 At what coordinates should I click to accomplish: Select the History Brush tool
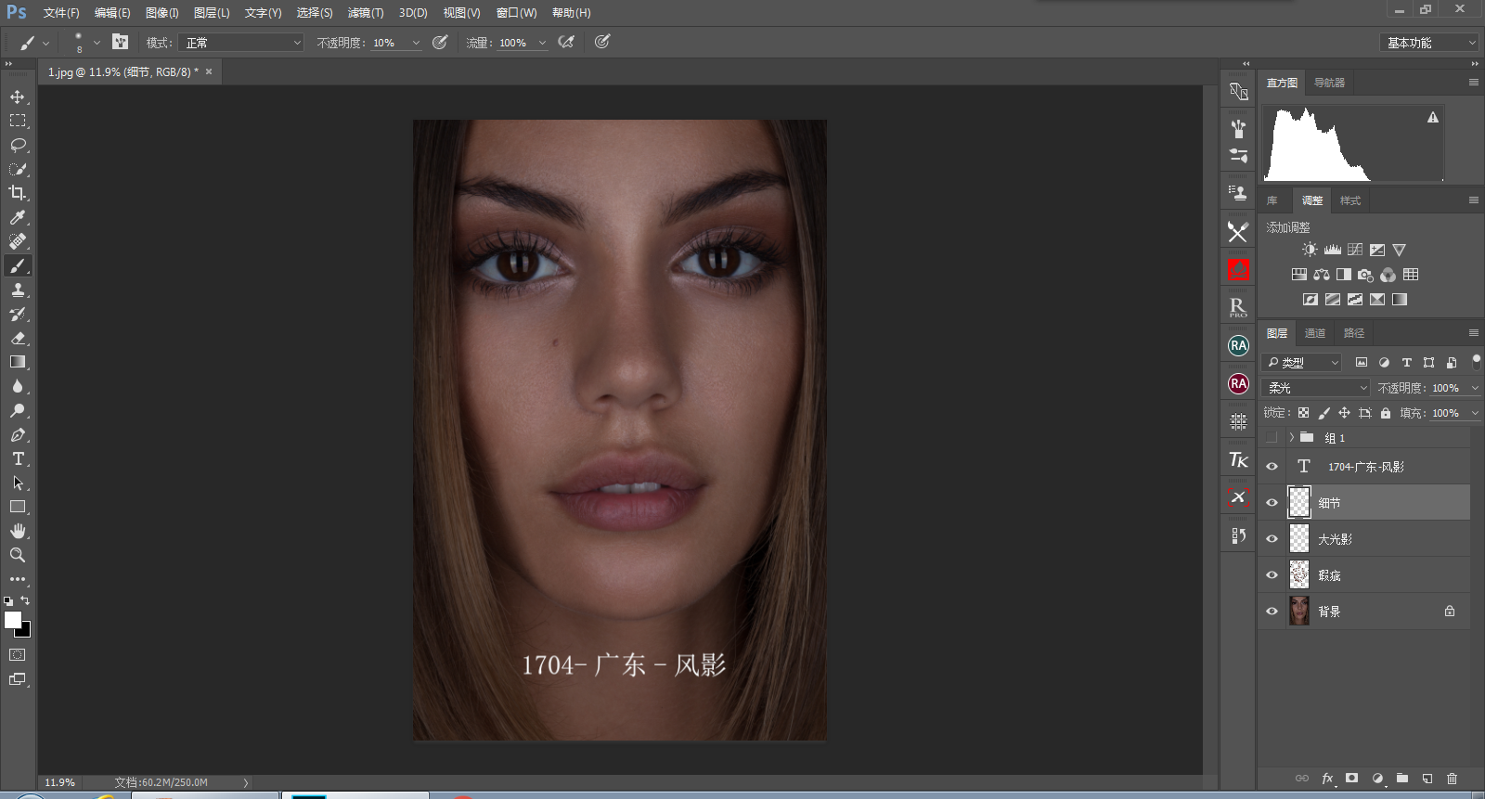(18, 314)
